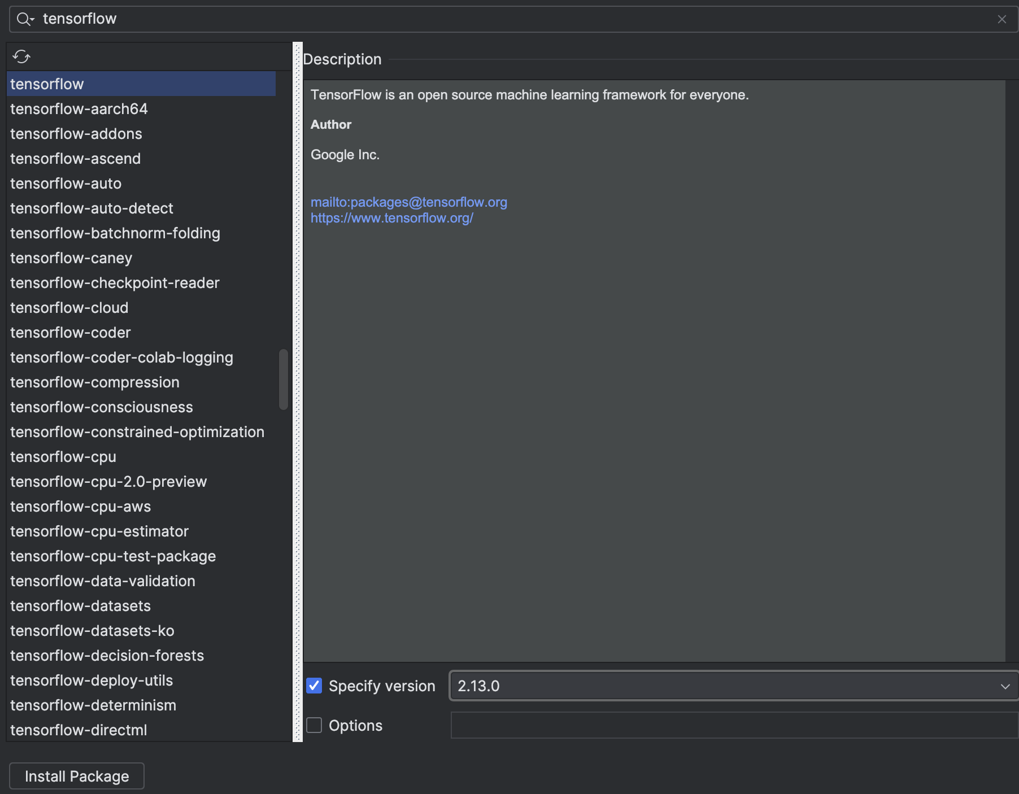
Task: Select tensorflow-constrained-optimization package
Action: 141,431
